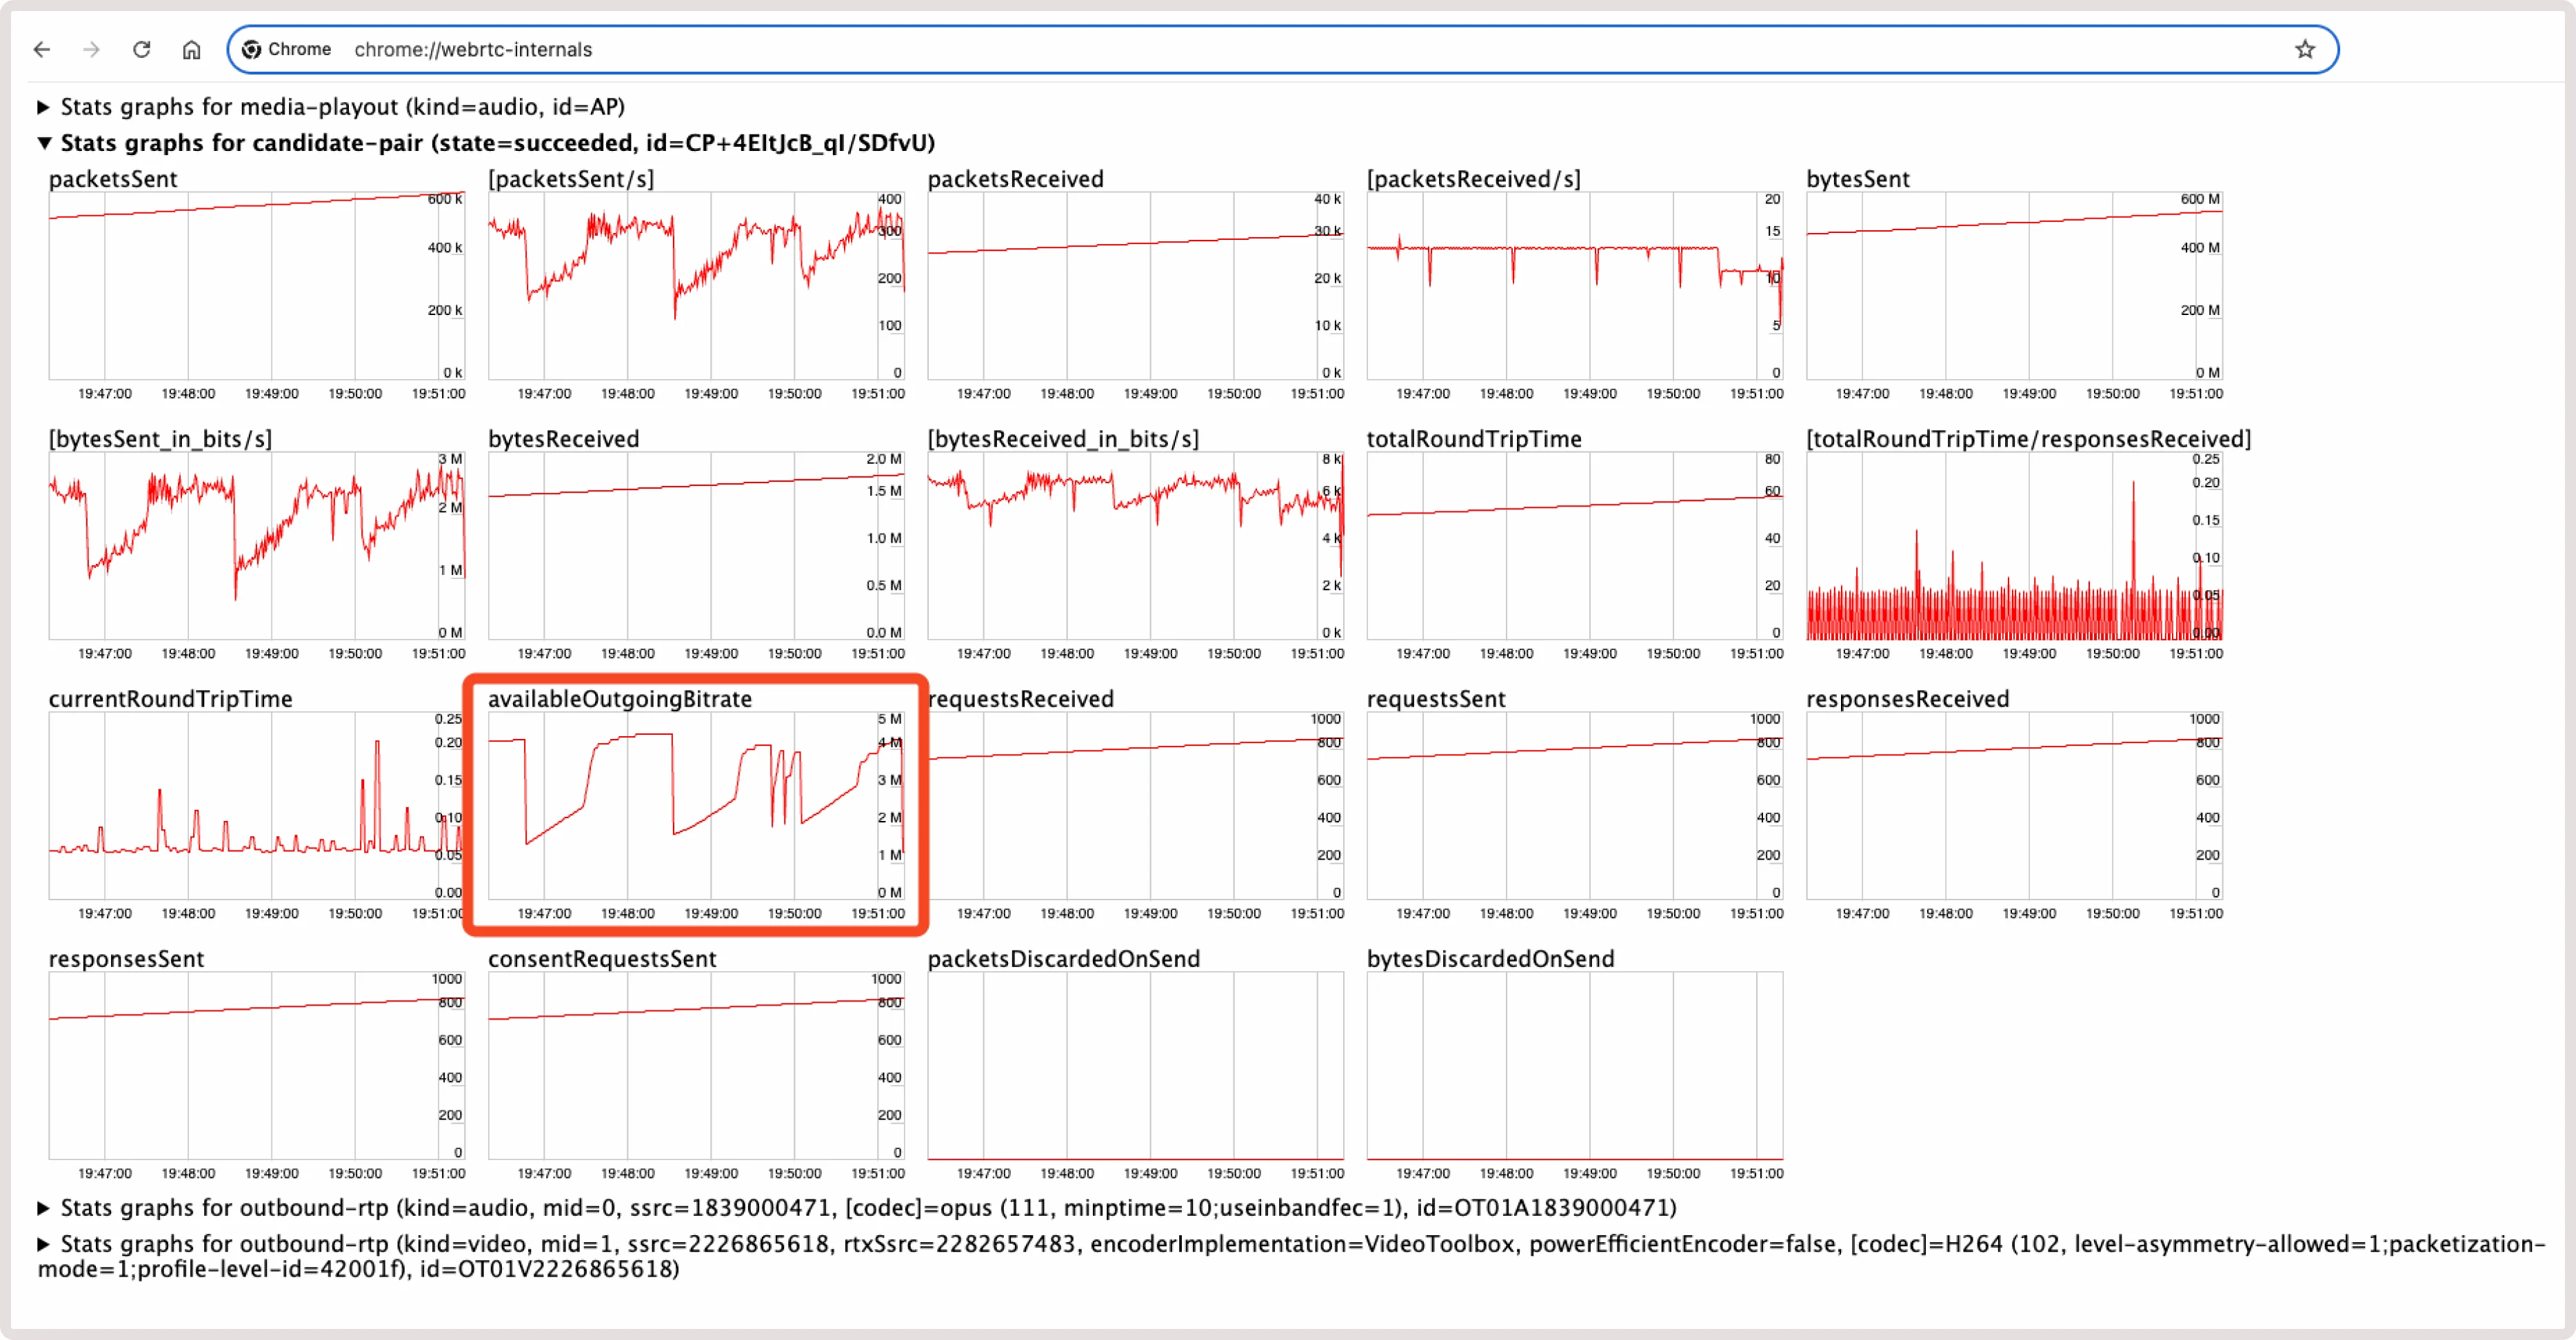The height and width of the screenshot is (1340, 2576).
Task: Click the packetsReceived graph
Action: pyautogui.click(x=1136, y=286)
